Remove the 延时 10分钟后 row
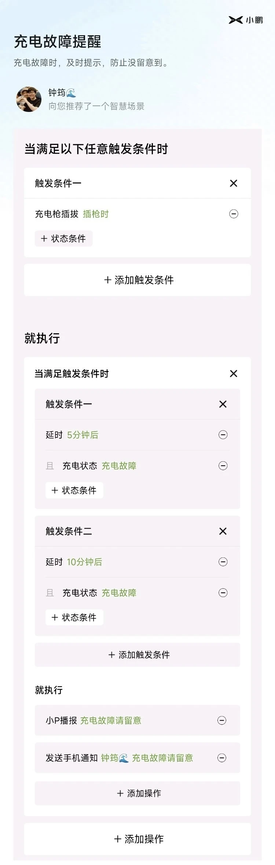This screenshot has width=275, height=865. click(223, 562)
